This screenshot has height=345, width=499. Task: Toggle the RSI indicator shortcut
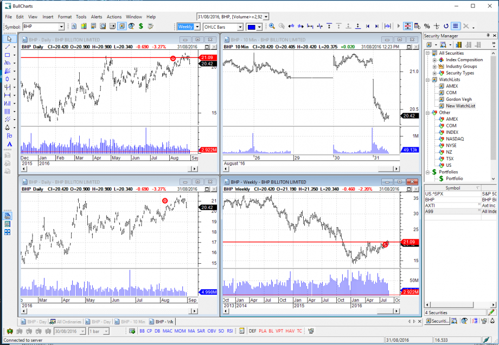pyautogui.click(x=229, y=330)
